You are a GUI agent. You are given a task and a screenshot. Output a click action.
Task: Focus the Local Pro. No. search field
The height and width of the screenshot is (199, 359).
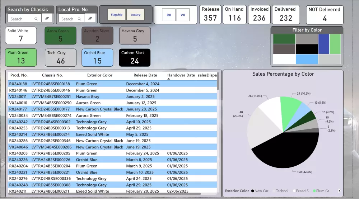pyautogui.click(x=72, y=18)
